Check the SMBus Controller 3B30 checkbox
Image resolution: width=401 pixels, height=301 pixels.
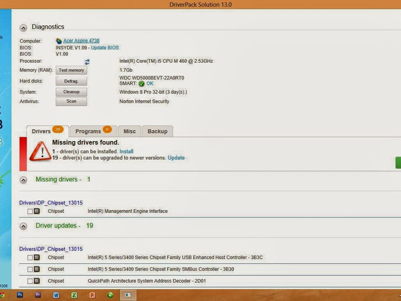click(x=30, y=269)
